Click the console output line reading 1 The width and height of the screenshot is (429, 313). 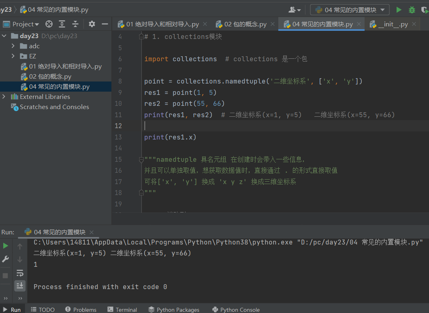coord(36,264)
